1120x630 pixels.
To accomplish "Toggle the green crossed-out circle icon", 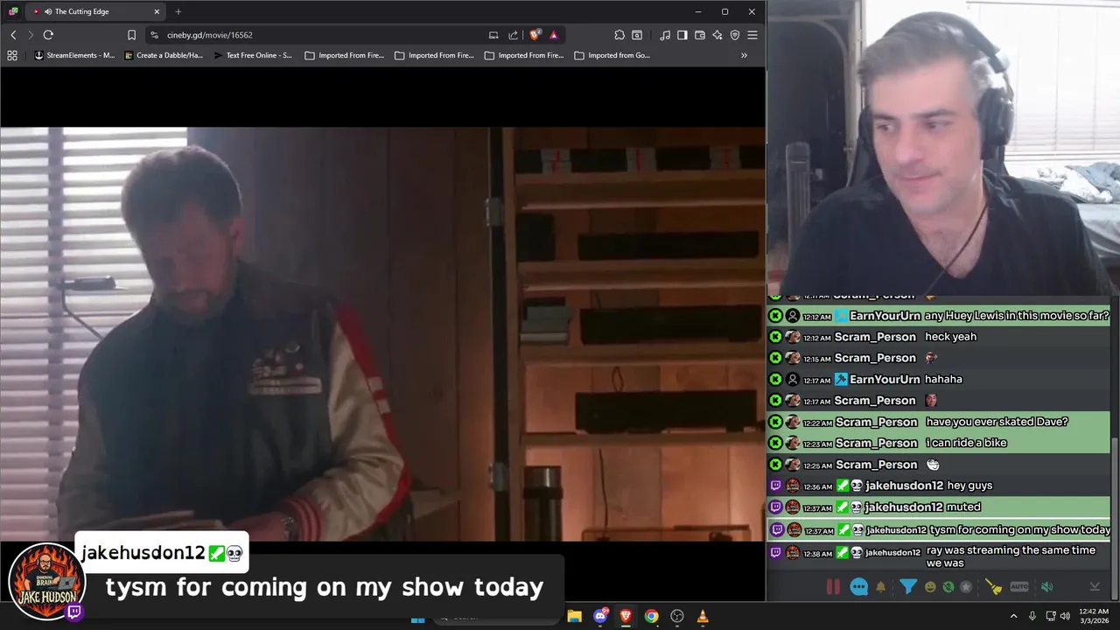I will pos(948,587).
